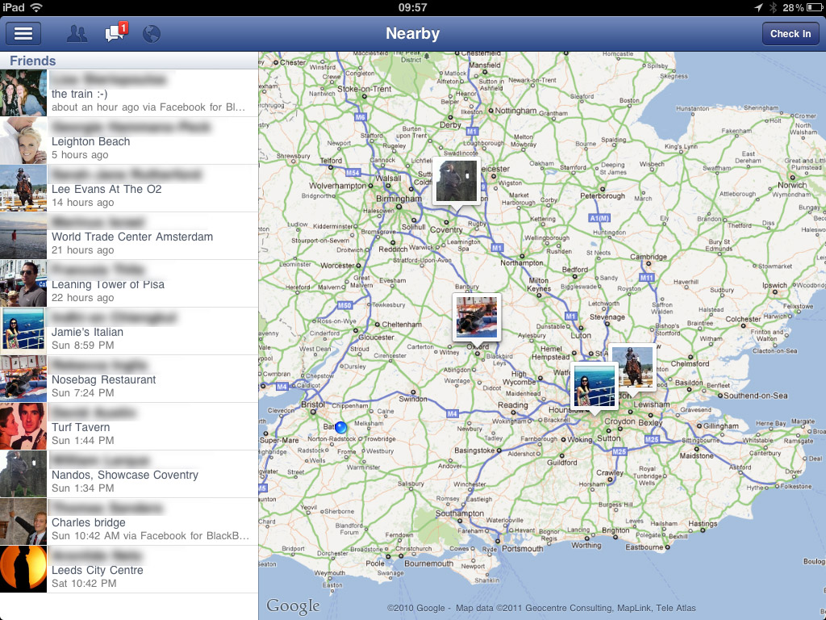Open the Turf Tavern check-in

click(129, 426)
